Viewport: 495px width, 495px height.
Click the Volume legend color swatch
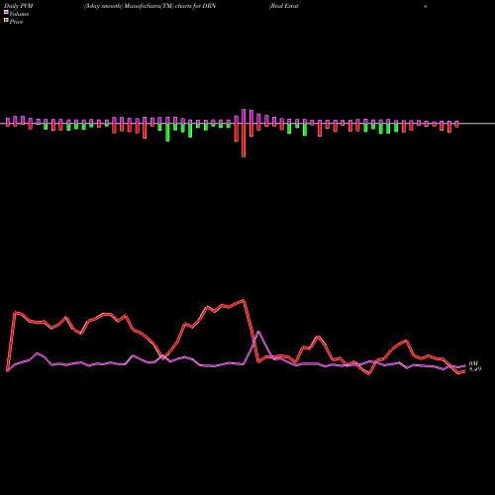pyautogui.click(x=6, y=13)
